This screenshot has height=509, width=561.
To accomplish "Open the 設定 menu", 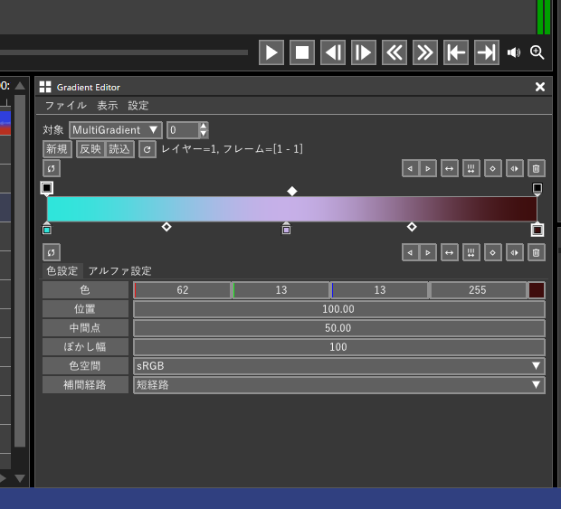I will click(138, 106).
